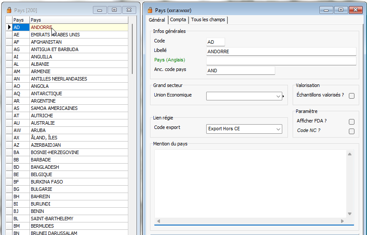Viewport: 367px width, 235px height.
Task: Click scroll-right arrow in Mention du pays box
Action: click(x=342, y=221)
